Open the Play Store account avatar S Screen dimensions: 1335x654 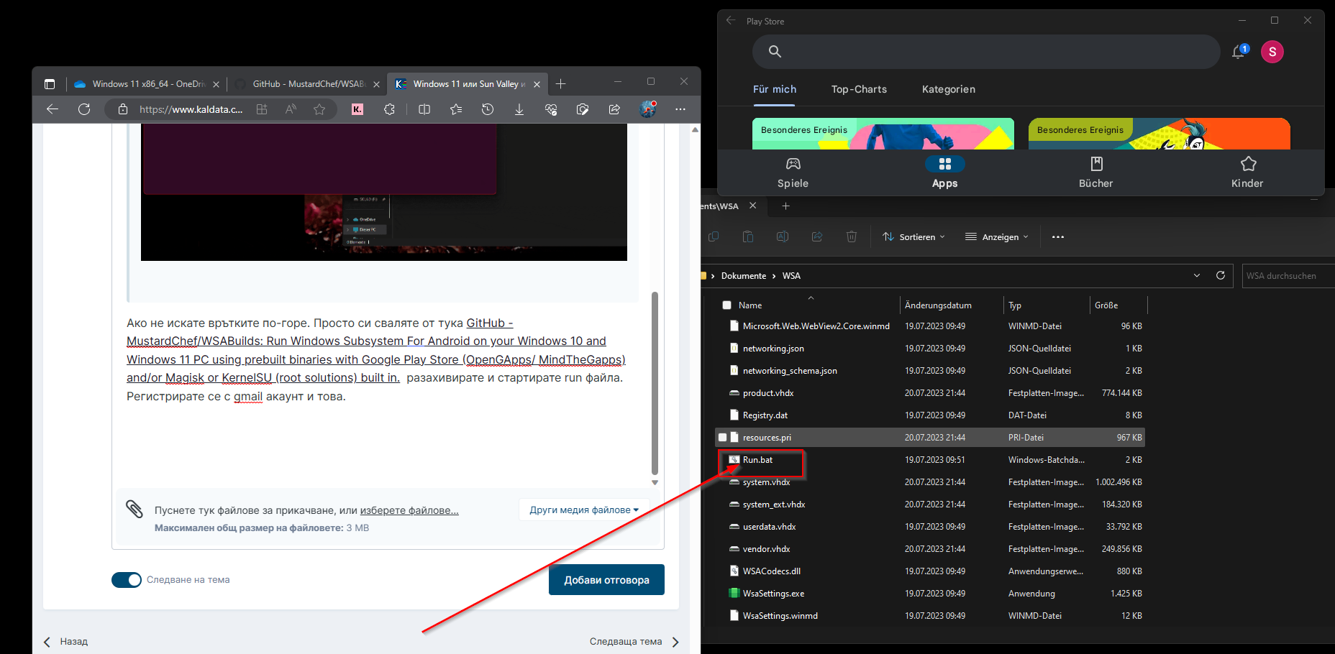pos(1272,52)
